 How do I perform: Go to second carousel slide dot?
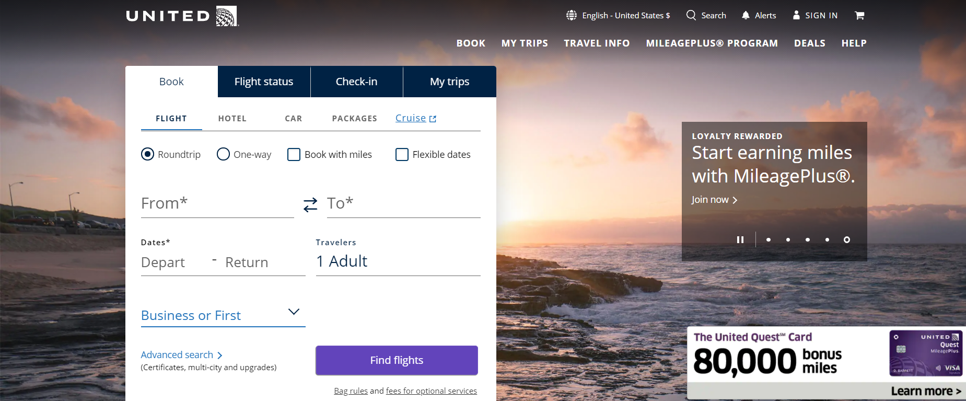(788, 239)
